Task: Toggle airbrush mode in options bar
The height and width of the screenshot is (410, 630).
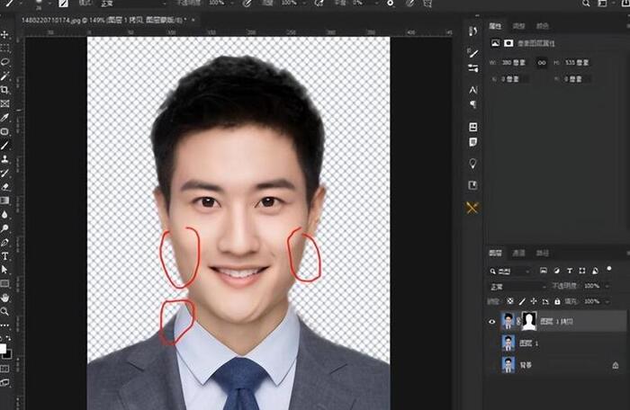Action: tap(319, 4)
